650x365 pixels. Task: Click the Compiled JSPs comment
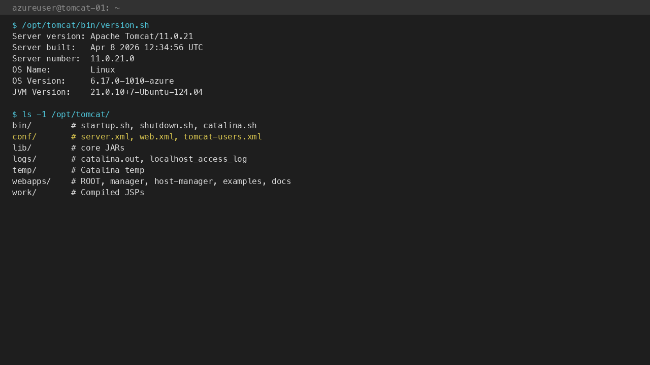pyautogui.click(x=108, y=193)
